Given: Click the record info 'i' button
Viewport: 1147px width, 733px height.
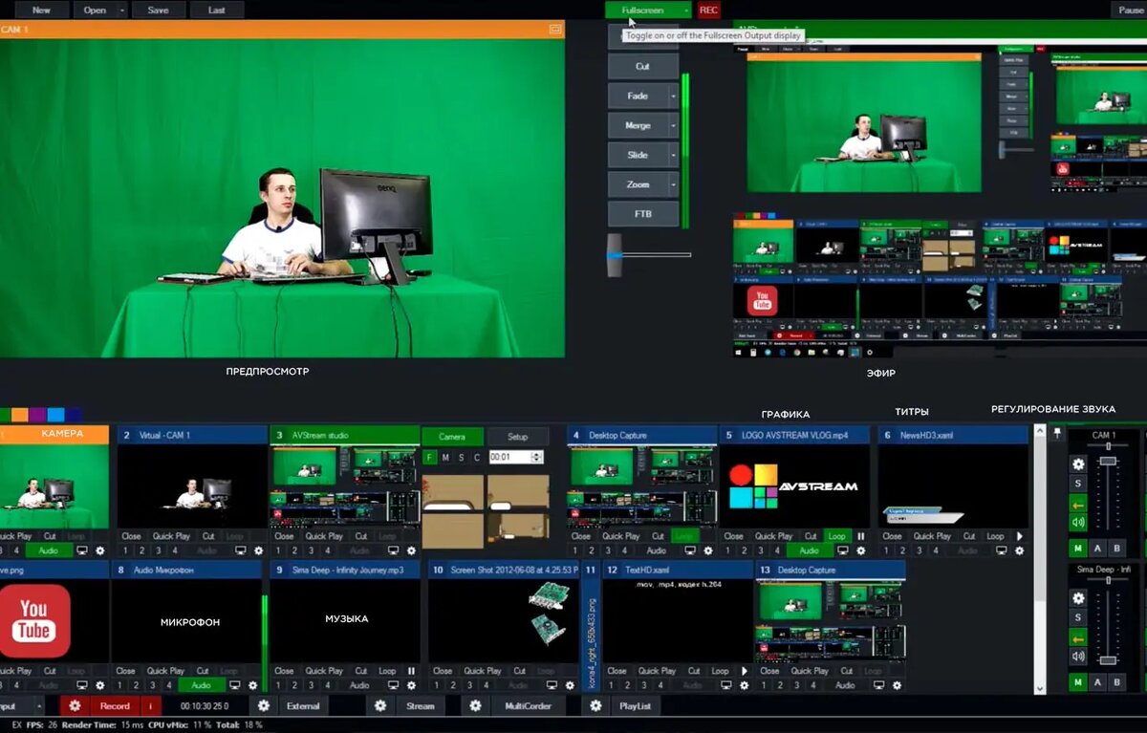Looking at the screenshot, I should (149, 706).
